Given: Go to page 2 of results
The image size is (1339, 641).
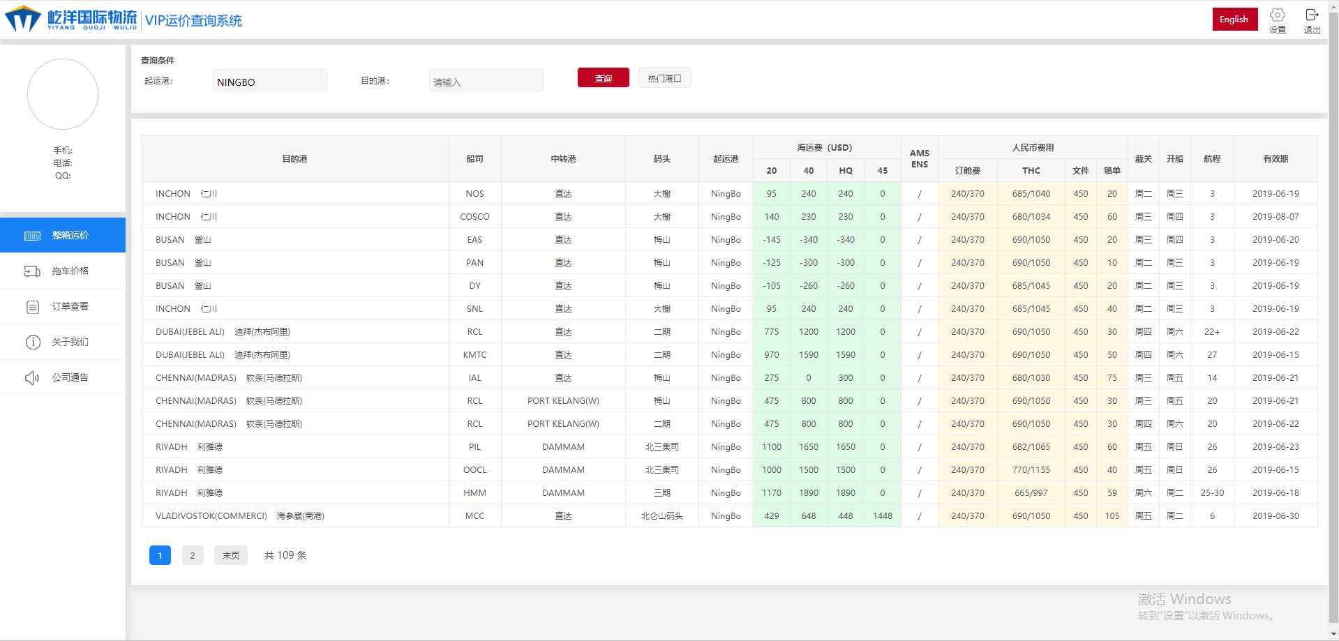Looking at the screenshot, I should pyautogui.click(x=193, y=555).
